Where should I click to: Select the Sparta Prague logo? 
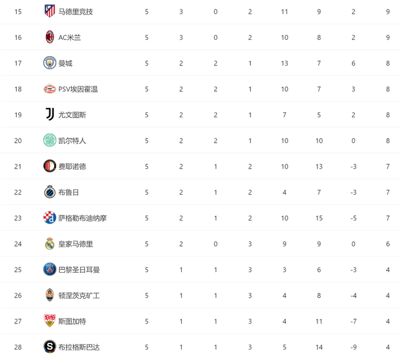point(49,347)
